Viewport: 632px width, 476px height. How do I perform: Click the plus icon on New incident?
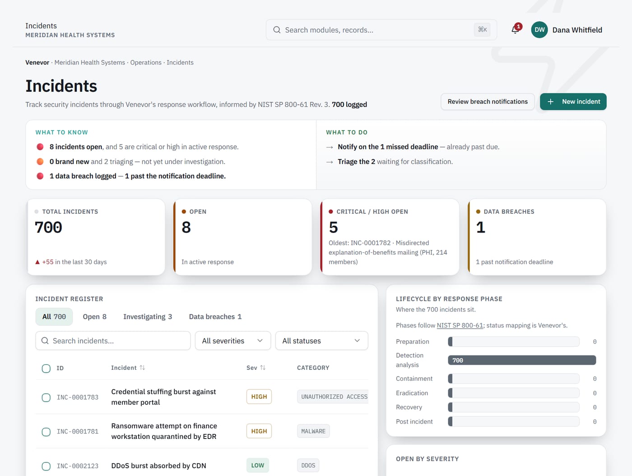coord(550,102)
